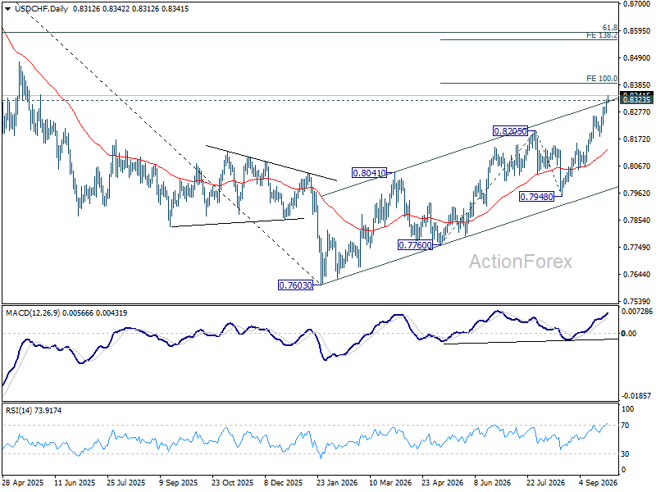The image size is (656, 492).
Task: Select the 0.77600 price label
Action: click(416, 244)
